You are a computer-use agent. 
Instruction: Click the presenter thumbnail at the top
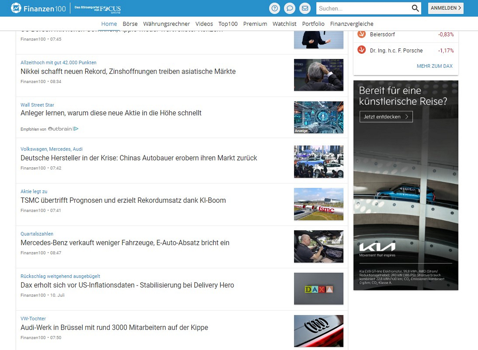coord(318,39)
